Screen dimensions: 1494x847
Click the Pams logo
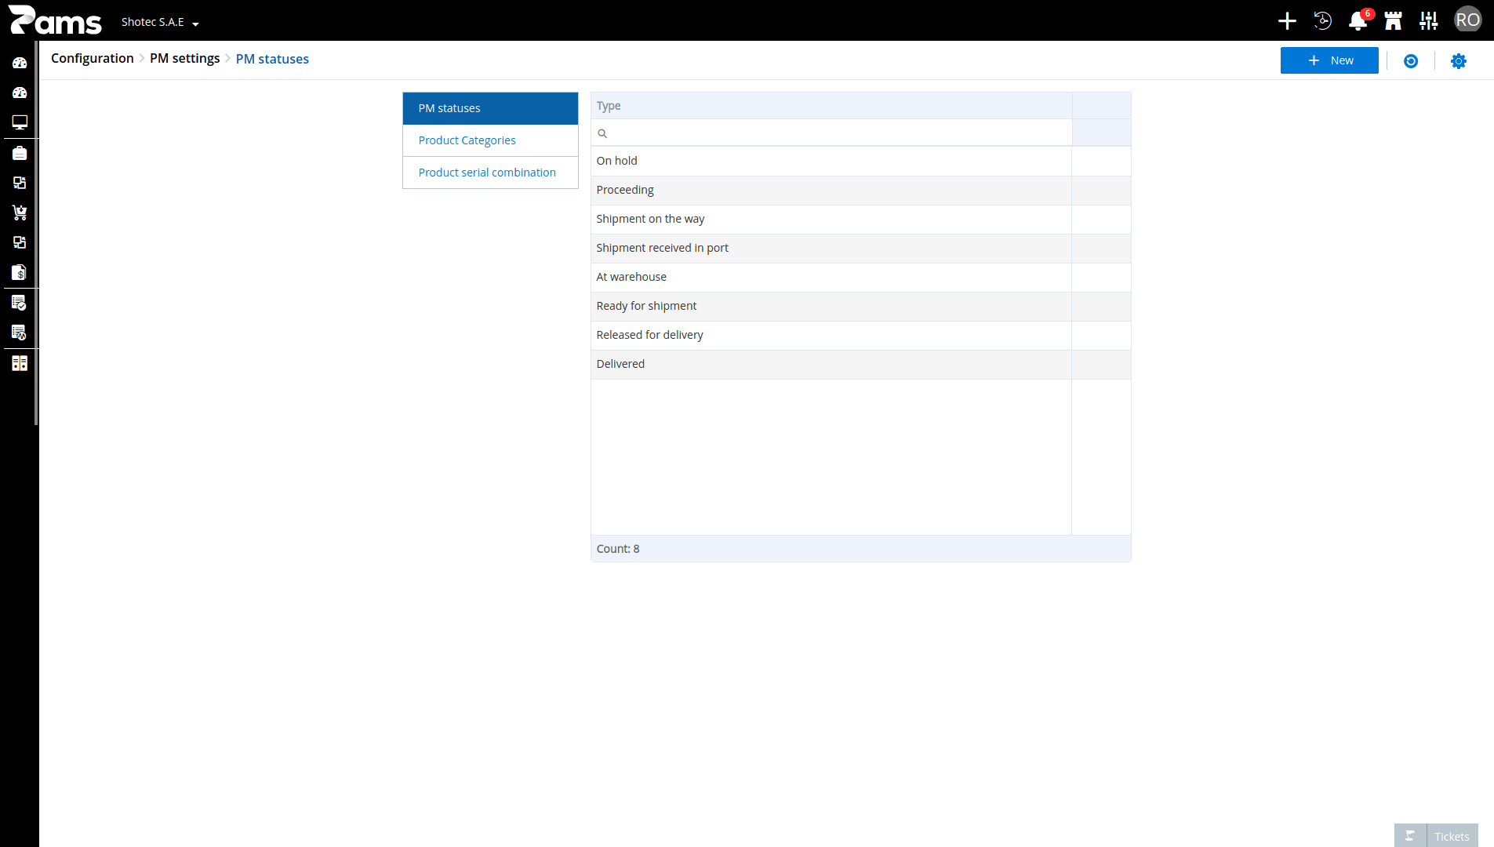[x=55, y=20]
